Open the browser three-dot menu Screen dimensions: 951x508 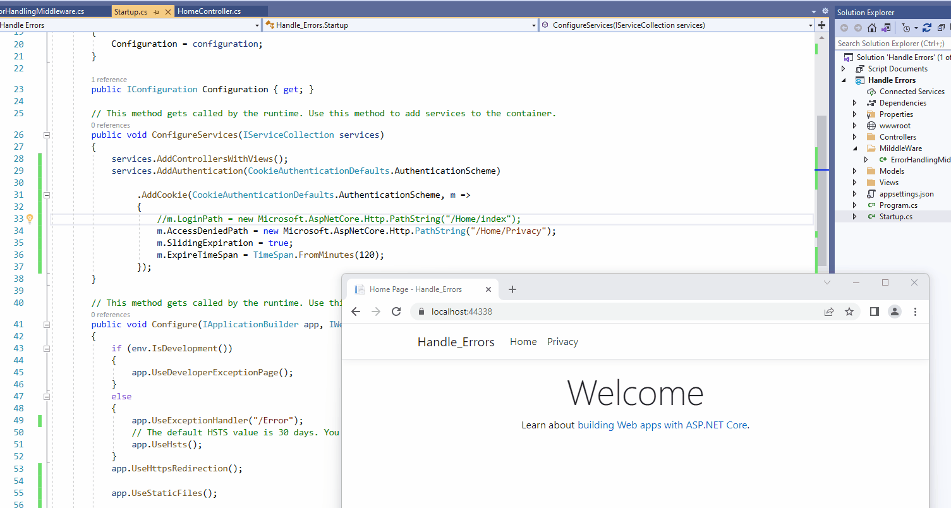(915, 311)
